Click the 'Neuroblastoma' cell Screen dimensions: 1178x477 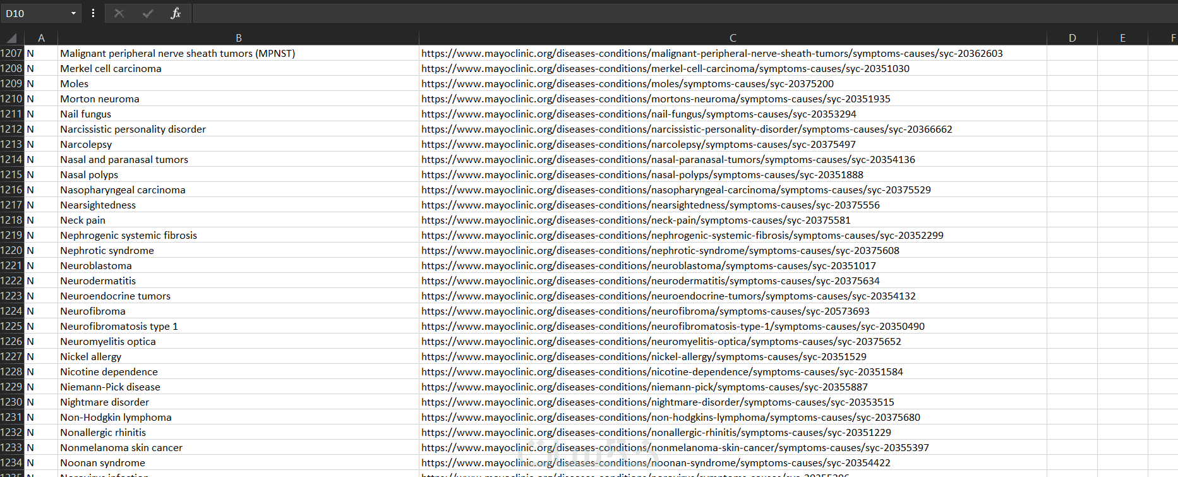[238, 265]
